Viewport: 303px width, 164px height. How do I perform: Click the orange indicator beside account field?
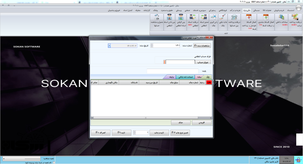165,62
